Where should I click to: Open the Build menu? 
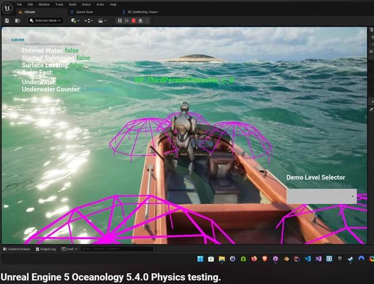[72, 5]
